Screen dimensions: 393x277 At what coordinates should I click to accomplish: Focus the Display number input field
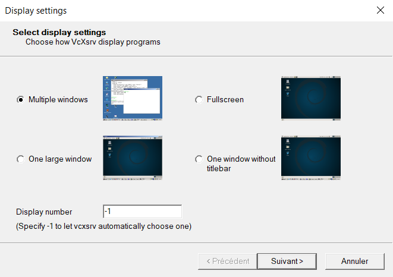(x=142, y=212)
